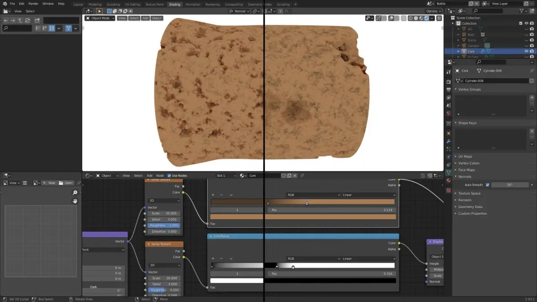This screenshot has height=302, width=537.
Task: Select wireframe viewport shading
Action: tap(410, 18)
